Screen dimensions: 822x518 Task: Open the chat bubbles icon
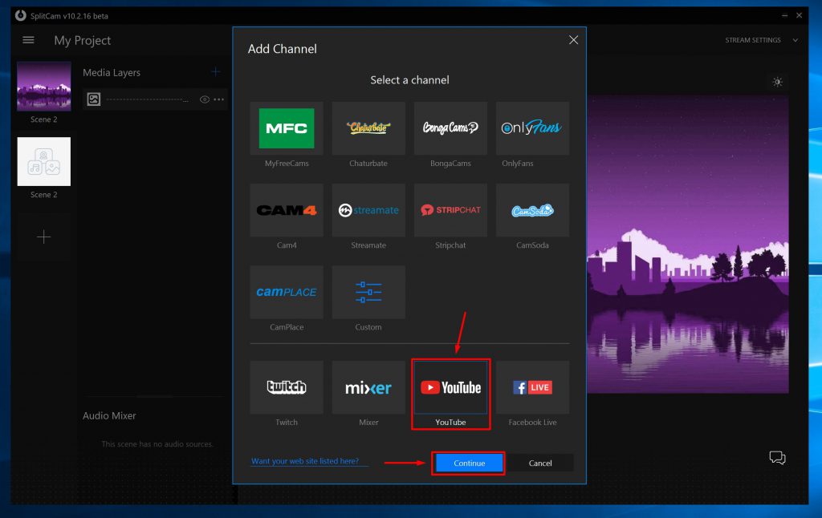coord(777,458)
